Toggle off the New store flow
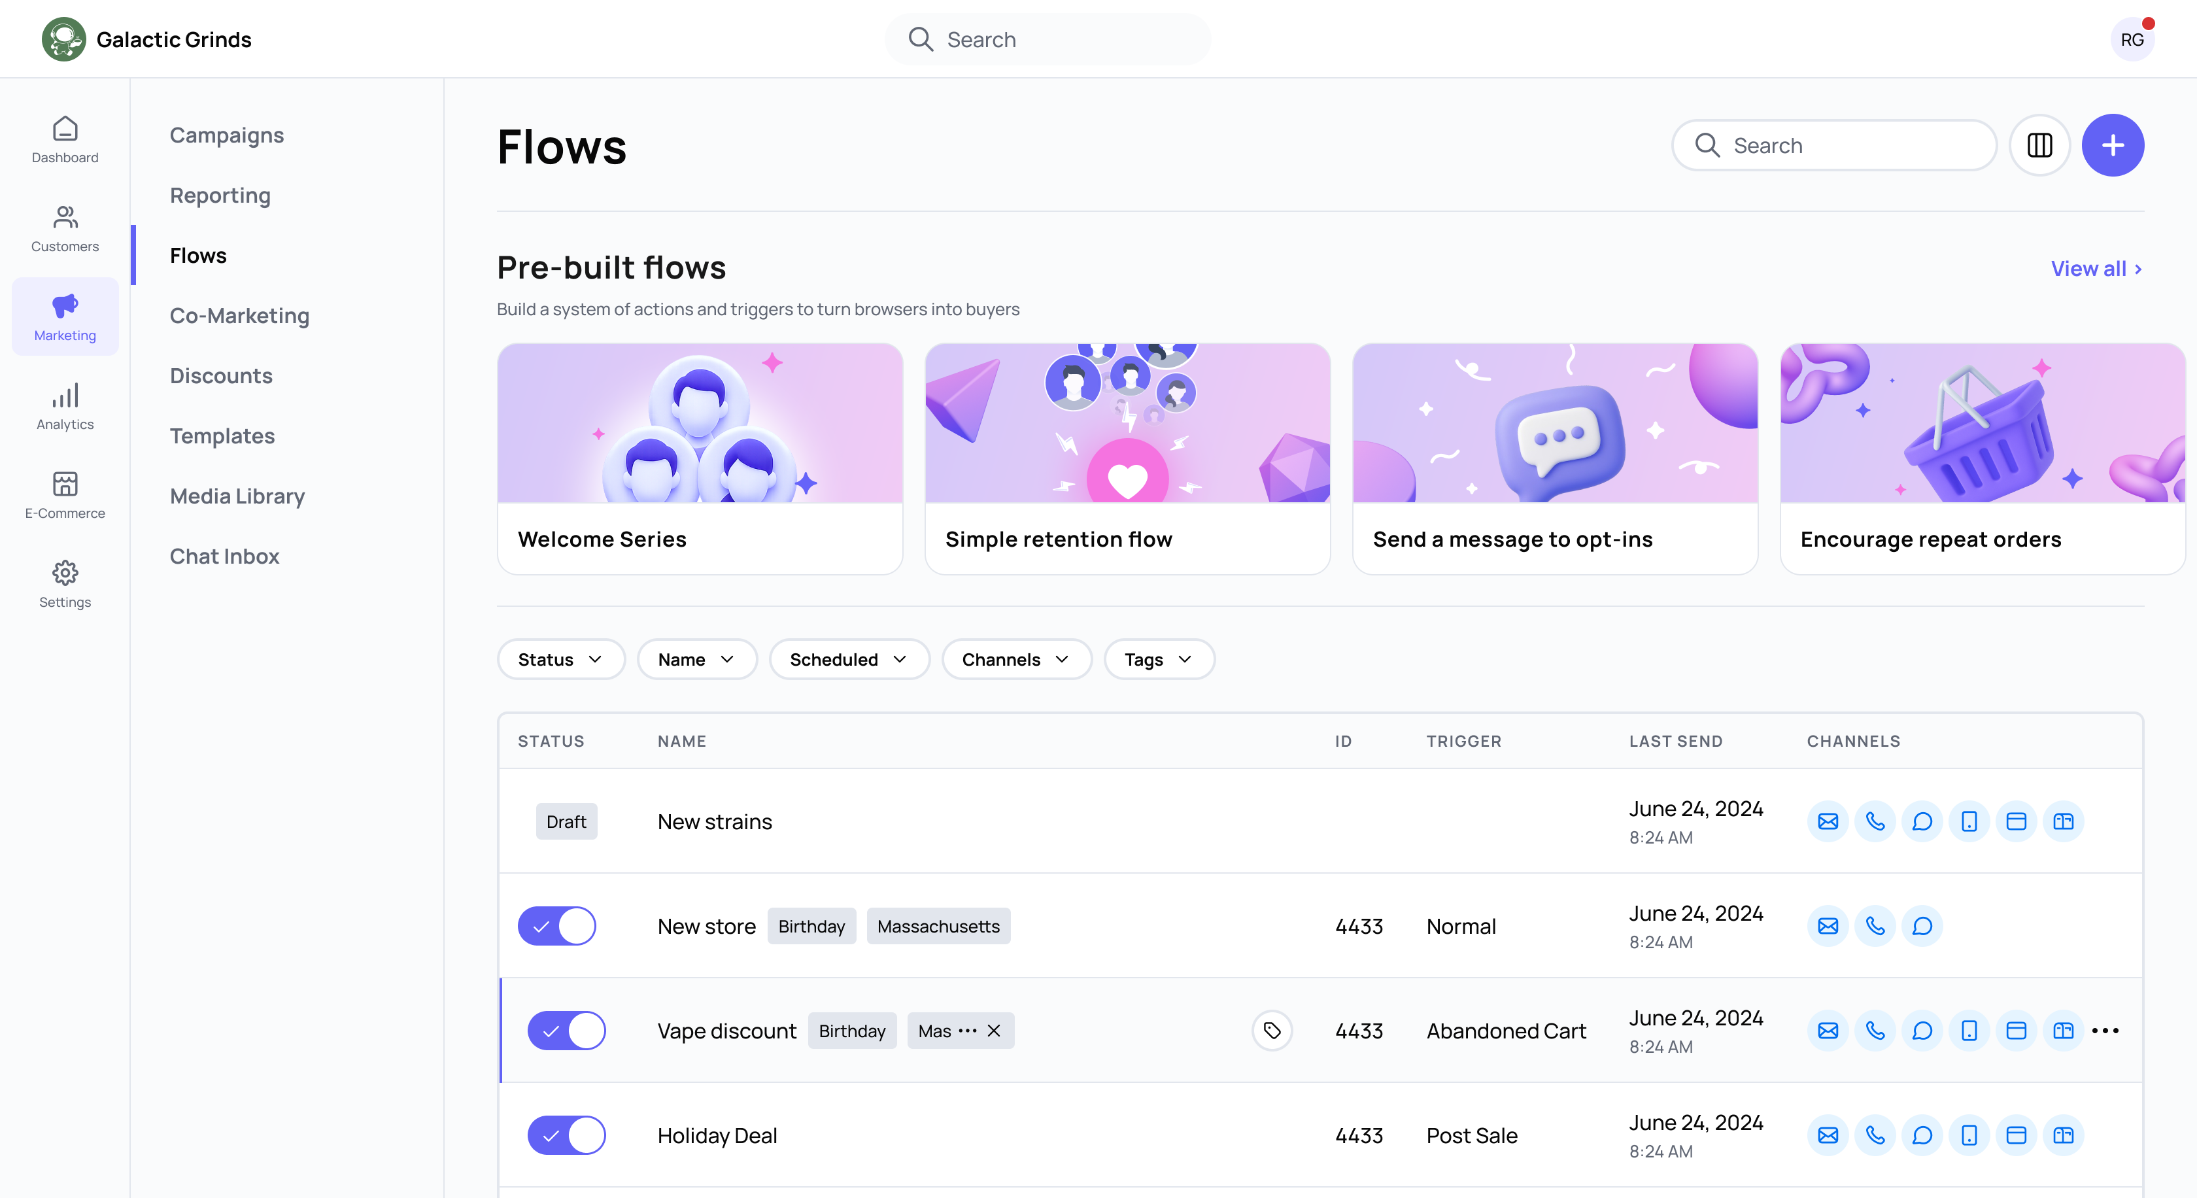 tap(557, 926)
